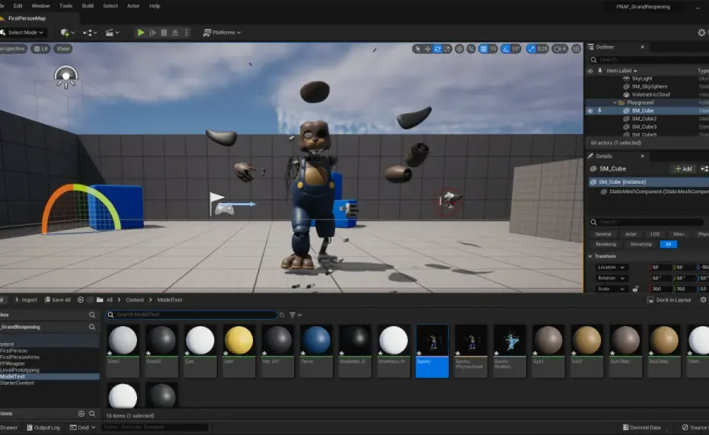Select VolumetricCloud in the Outliner
Viewport: 709px width, 435px height.
(x=651, y=94)
